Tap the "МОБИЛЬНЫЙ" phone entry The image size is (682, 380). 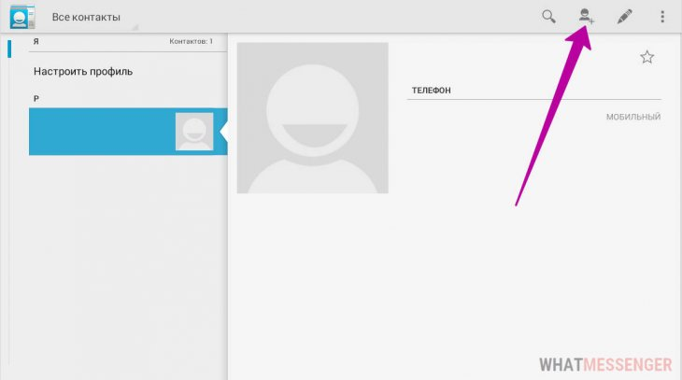(x=633, y=117)
